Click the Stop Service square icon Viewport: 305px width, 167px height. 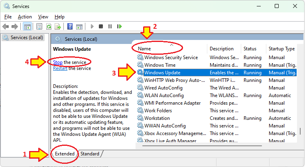101,26
